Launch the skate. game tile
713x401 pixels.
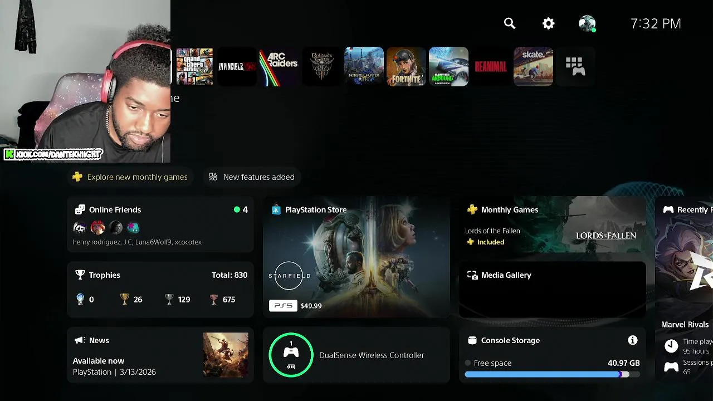coord(533,66)
